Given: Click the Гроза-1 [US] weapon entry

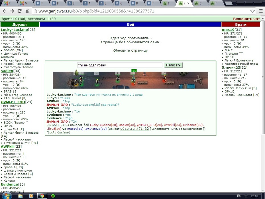Looking at the screenshot, I should [x=13, y=167].
